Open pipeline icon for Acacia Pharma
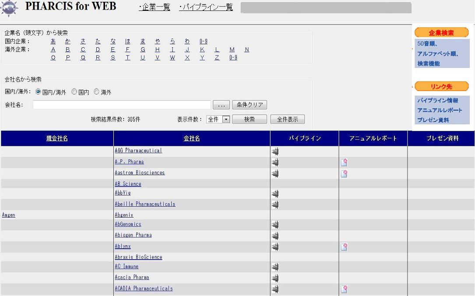475x296 pixels. (x=275, y=278)
